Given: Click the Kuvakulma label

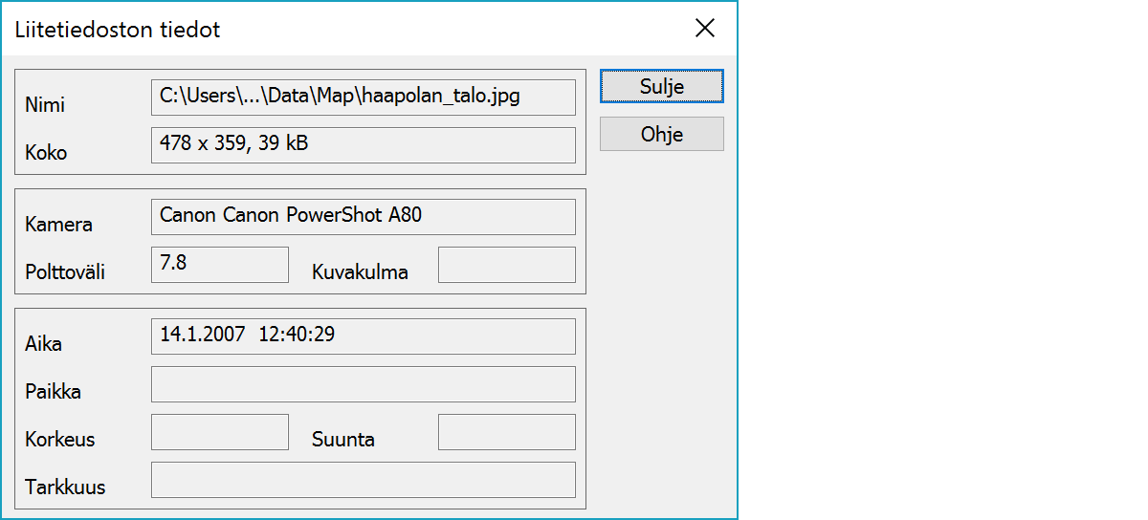Looking at the screenshot, I should pyautogui.click(x=360, y=272).
